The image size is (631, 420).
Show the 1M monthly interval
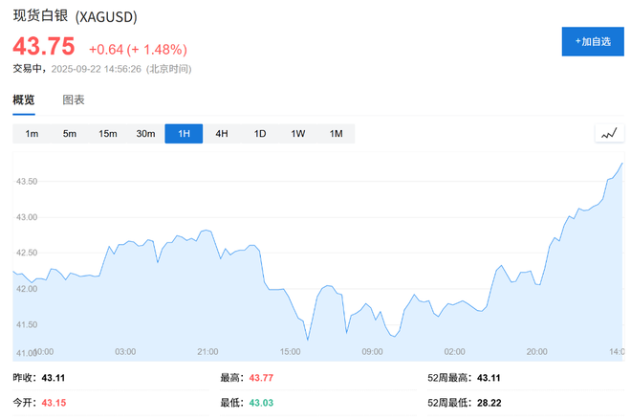pos(336,134)
